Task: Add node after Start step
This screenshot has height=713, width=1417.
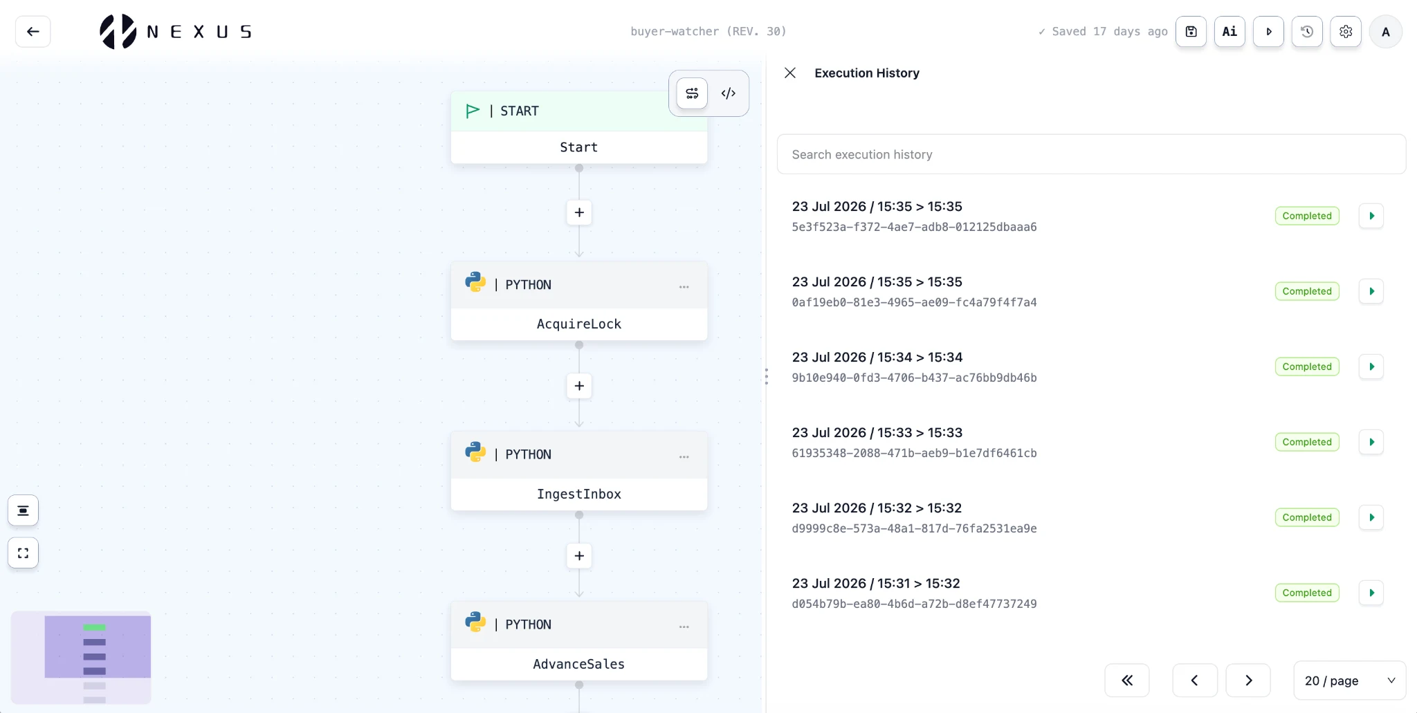Action: [579, 212]
